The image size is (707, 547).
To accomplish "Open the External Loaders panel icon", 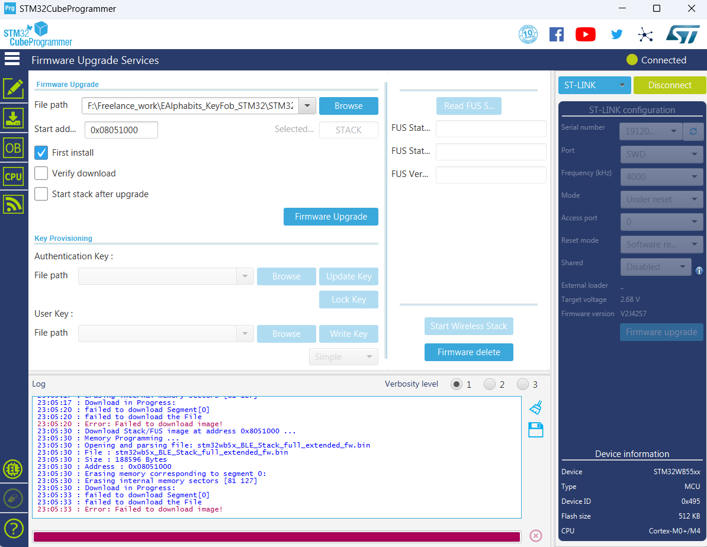I will click(x=14, y=469).
